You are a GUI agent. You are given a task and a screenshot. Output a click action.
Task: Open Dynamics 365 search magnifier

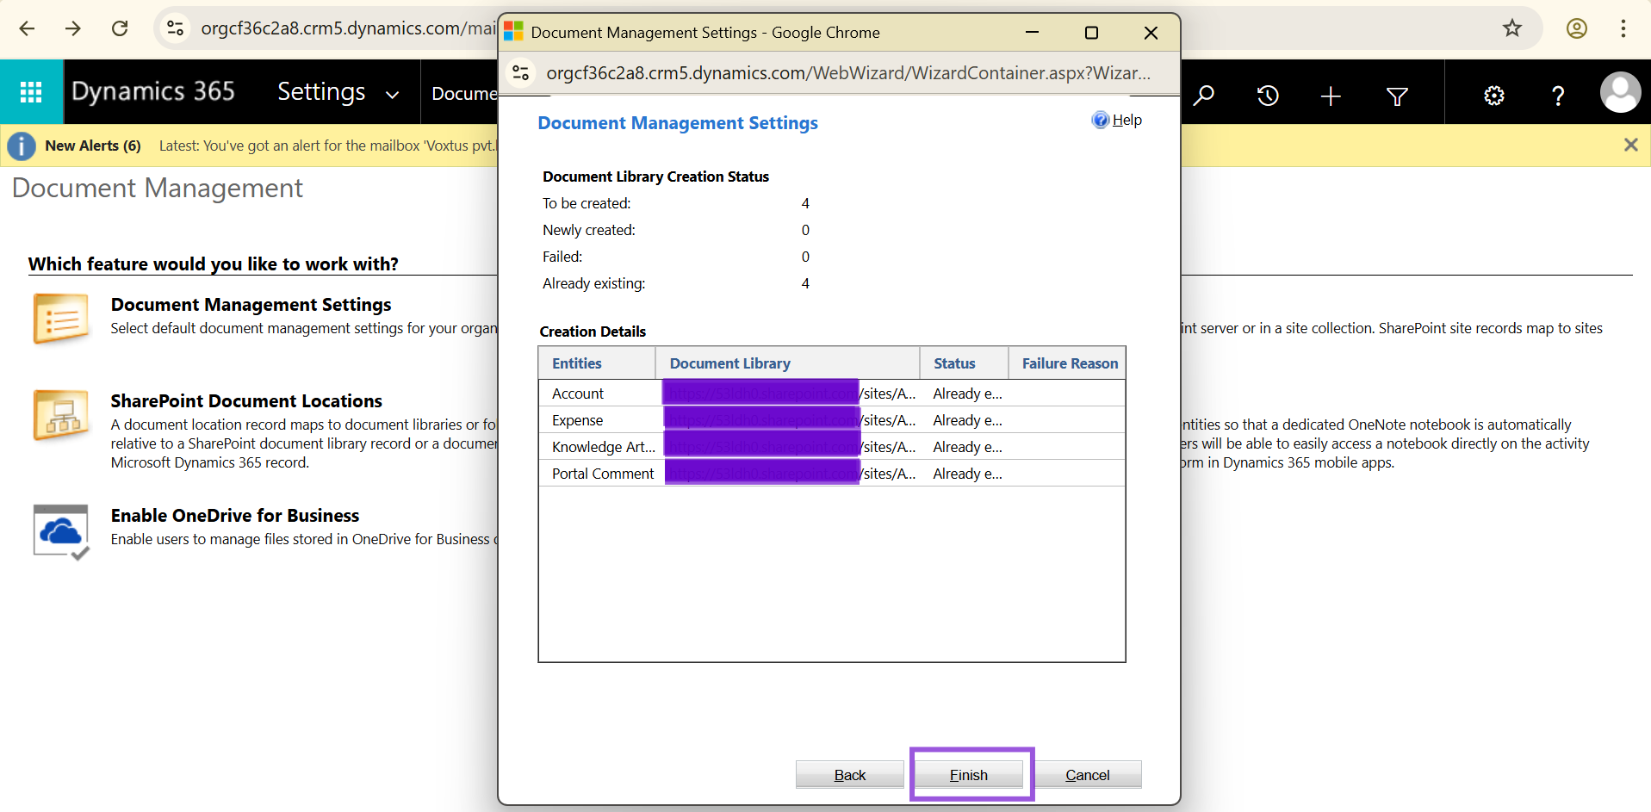click(1203, 96)
